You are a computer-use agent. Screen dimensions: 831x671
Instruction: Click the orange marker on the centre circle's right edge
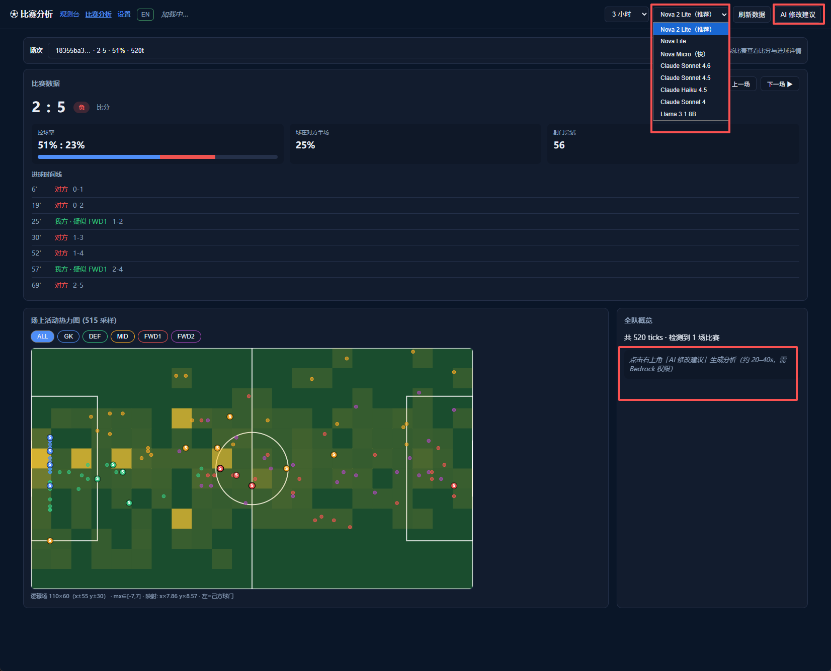(286, 468)
